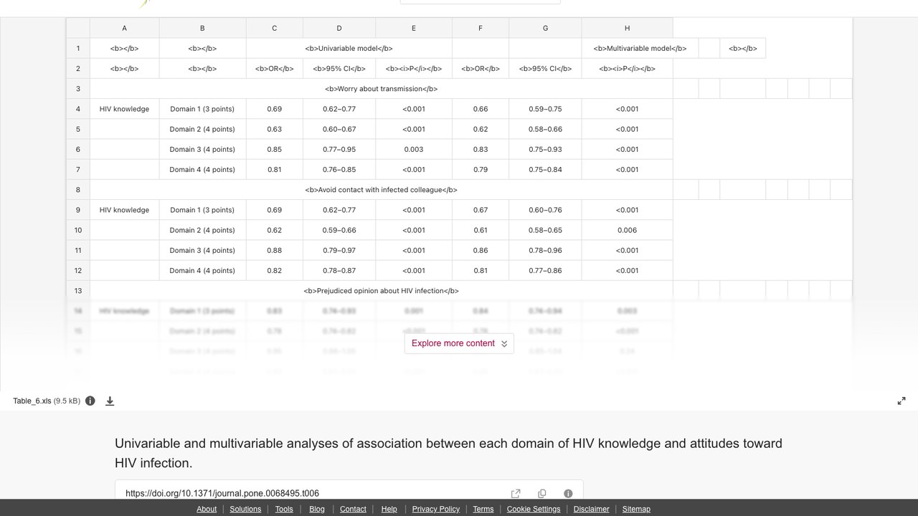918x516 pixels.
Task: Visit the Blog footer link
Action: (x=317, y=509)
